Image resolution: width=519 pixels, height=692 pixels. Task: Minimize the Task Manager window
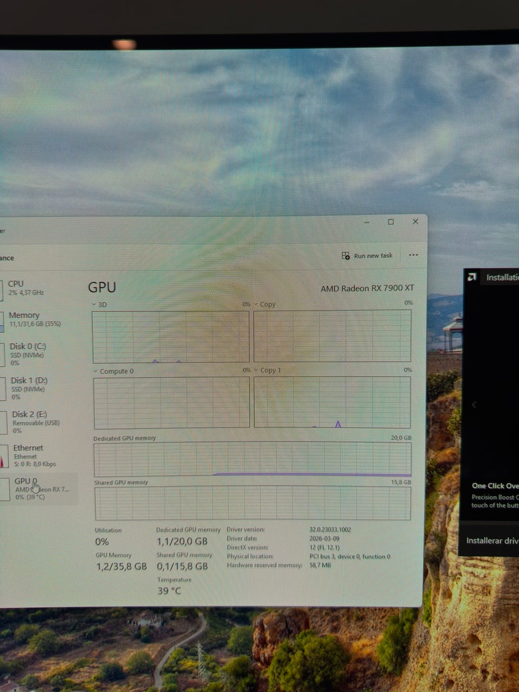click(367, 222)
